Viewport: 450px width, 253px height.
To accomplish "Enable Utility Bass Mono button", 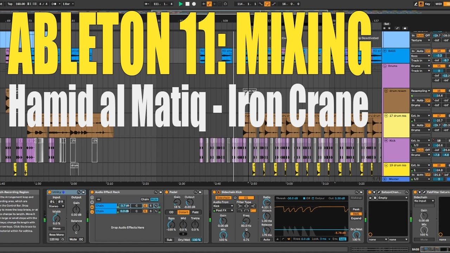I will tap(56, 235).
